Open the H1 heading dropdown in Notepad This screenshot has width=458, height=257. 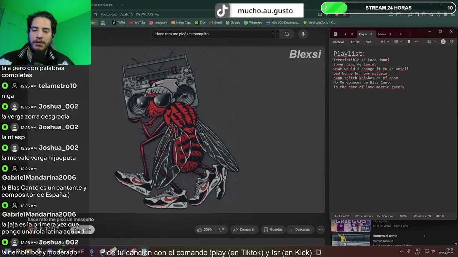tap(385, 42)
